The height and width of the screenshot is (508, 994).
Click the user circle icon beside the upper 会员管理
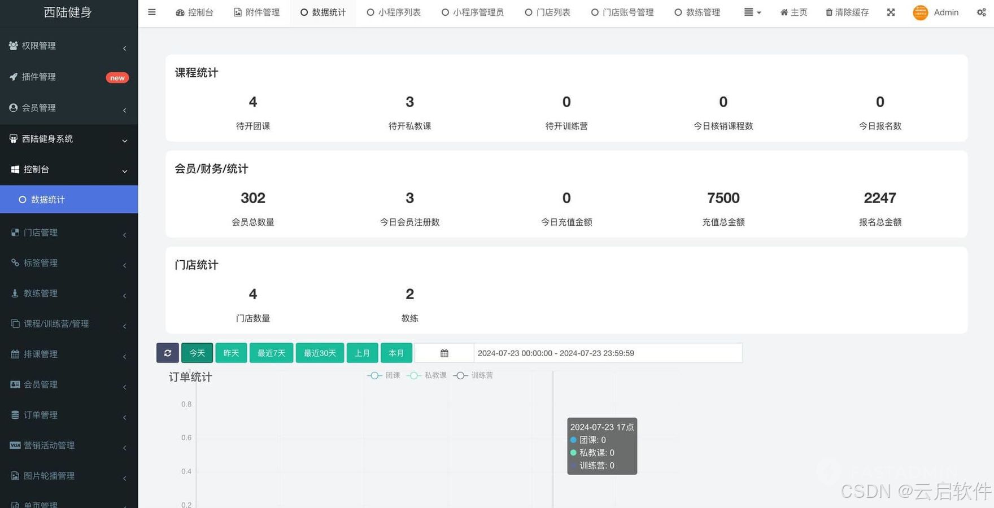[14, 107]
